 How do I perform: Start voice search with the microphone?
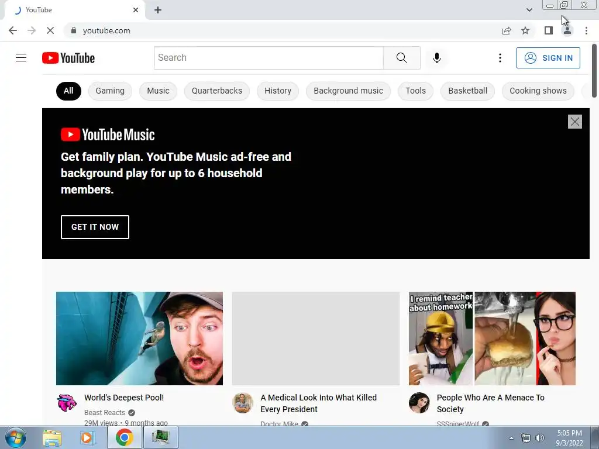pos(436,58)
